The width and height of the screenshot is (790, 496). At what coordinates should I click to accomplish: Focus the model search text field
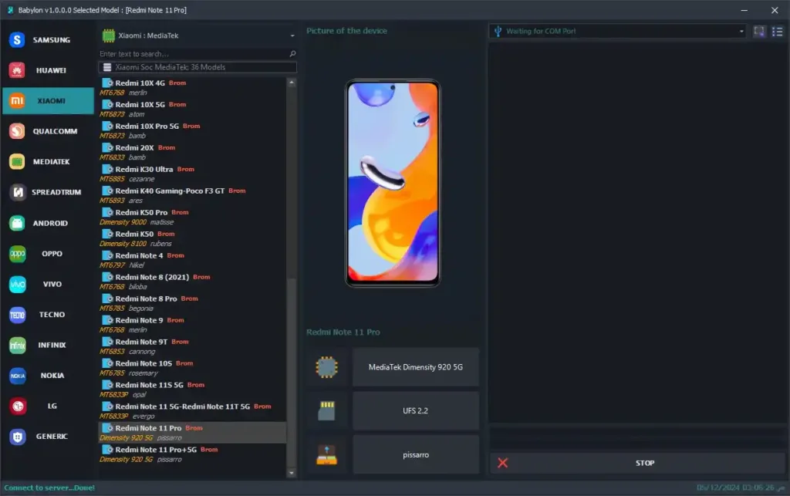pos(194,53)
